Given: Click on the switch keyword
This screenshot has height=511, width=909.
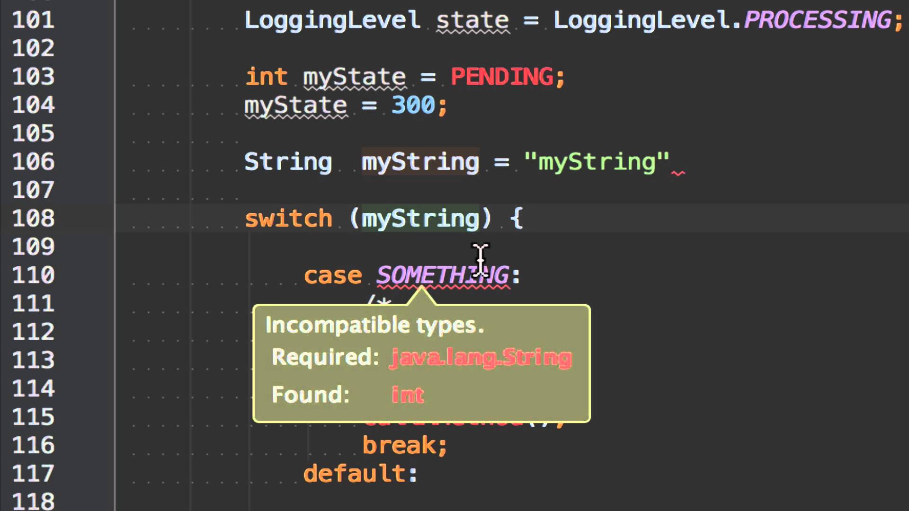Looking at the screenshot, I should (288, 219).
